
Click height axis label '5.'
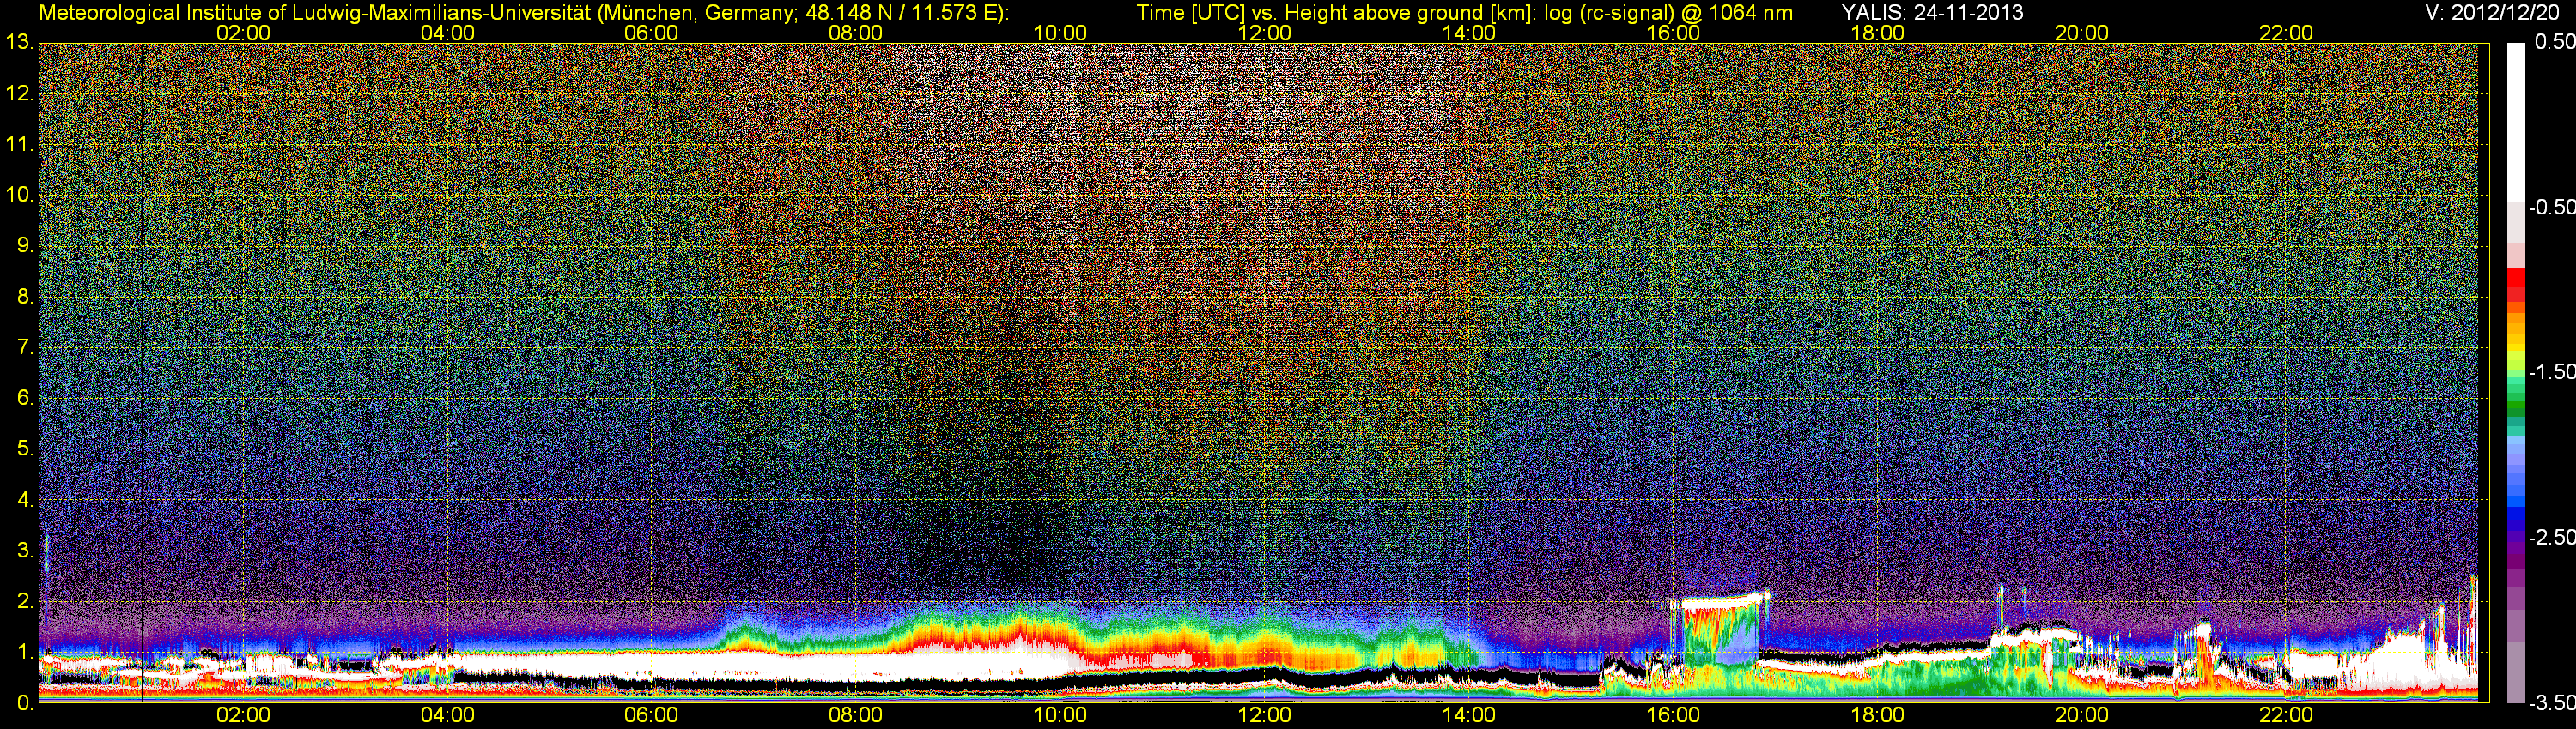pyautogui.click(x=25, y=449)
